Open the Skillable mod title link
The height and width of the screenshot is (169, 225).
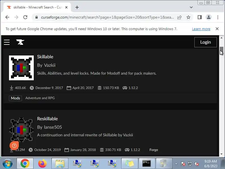click(45, 57)
